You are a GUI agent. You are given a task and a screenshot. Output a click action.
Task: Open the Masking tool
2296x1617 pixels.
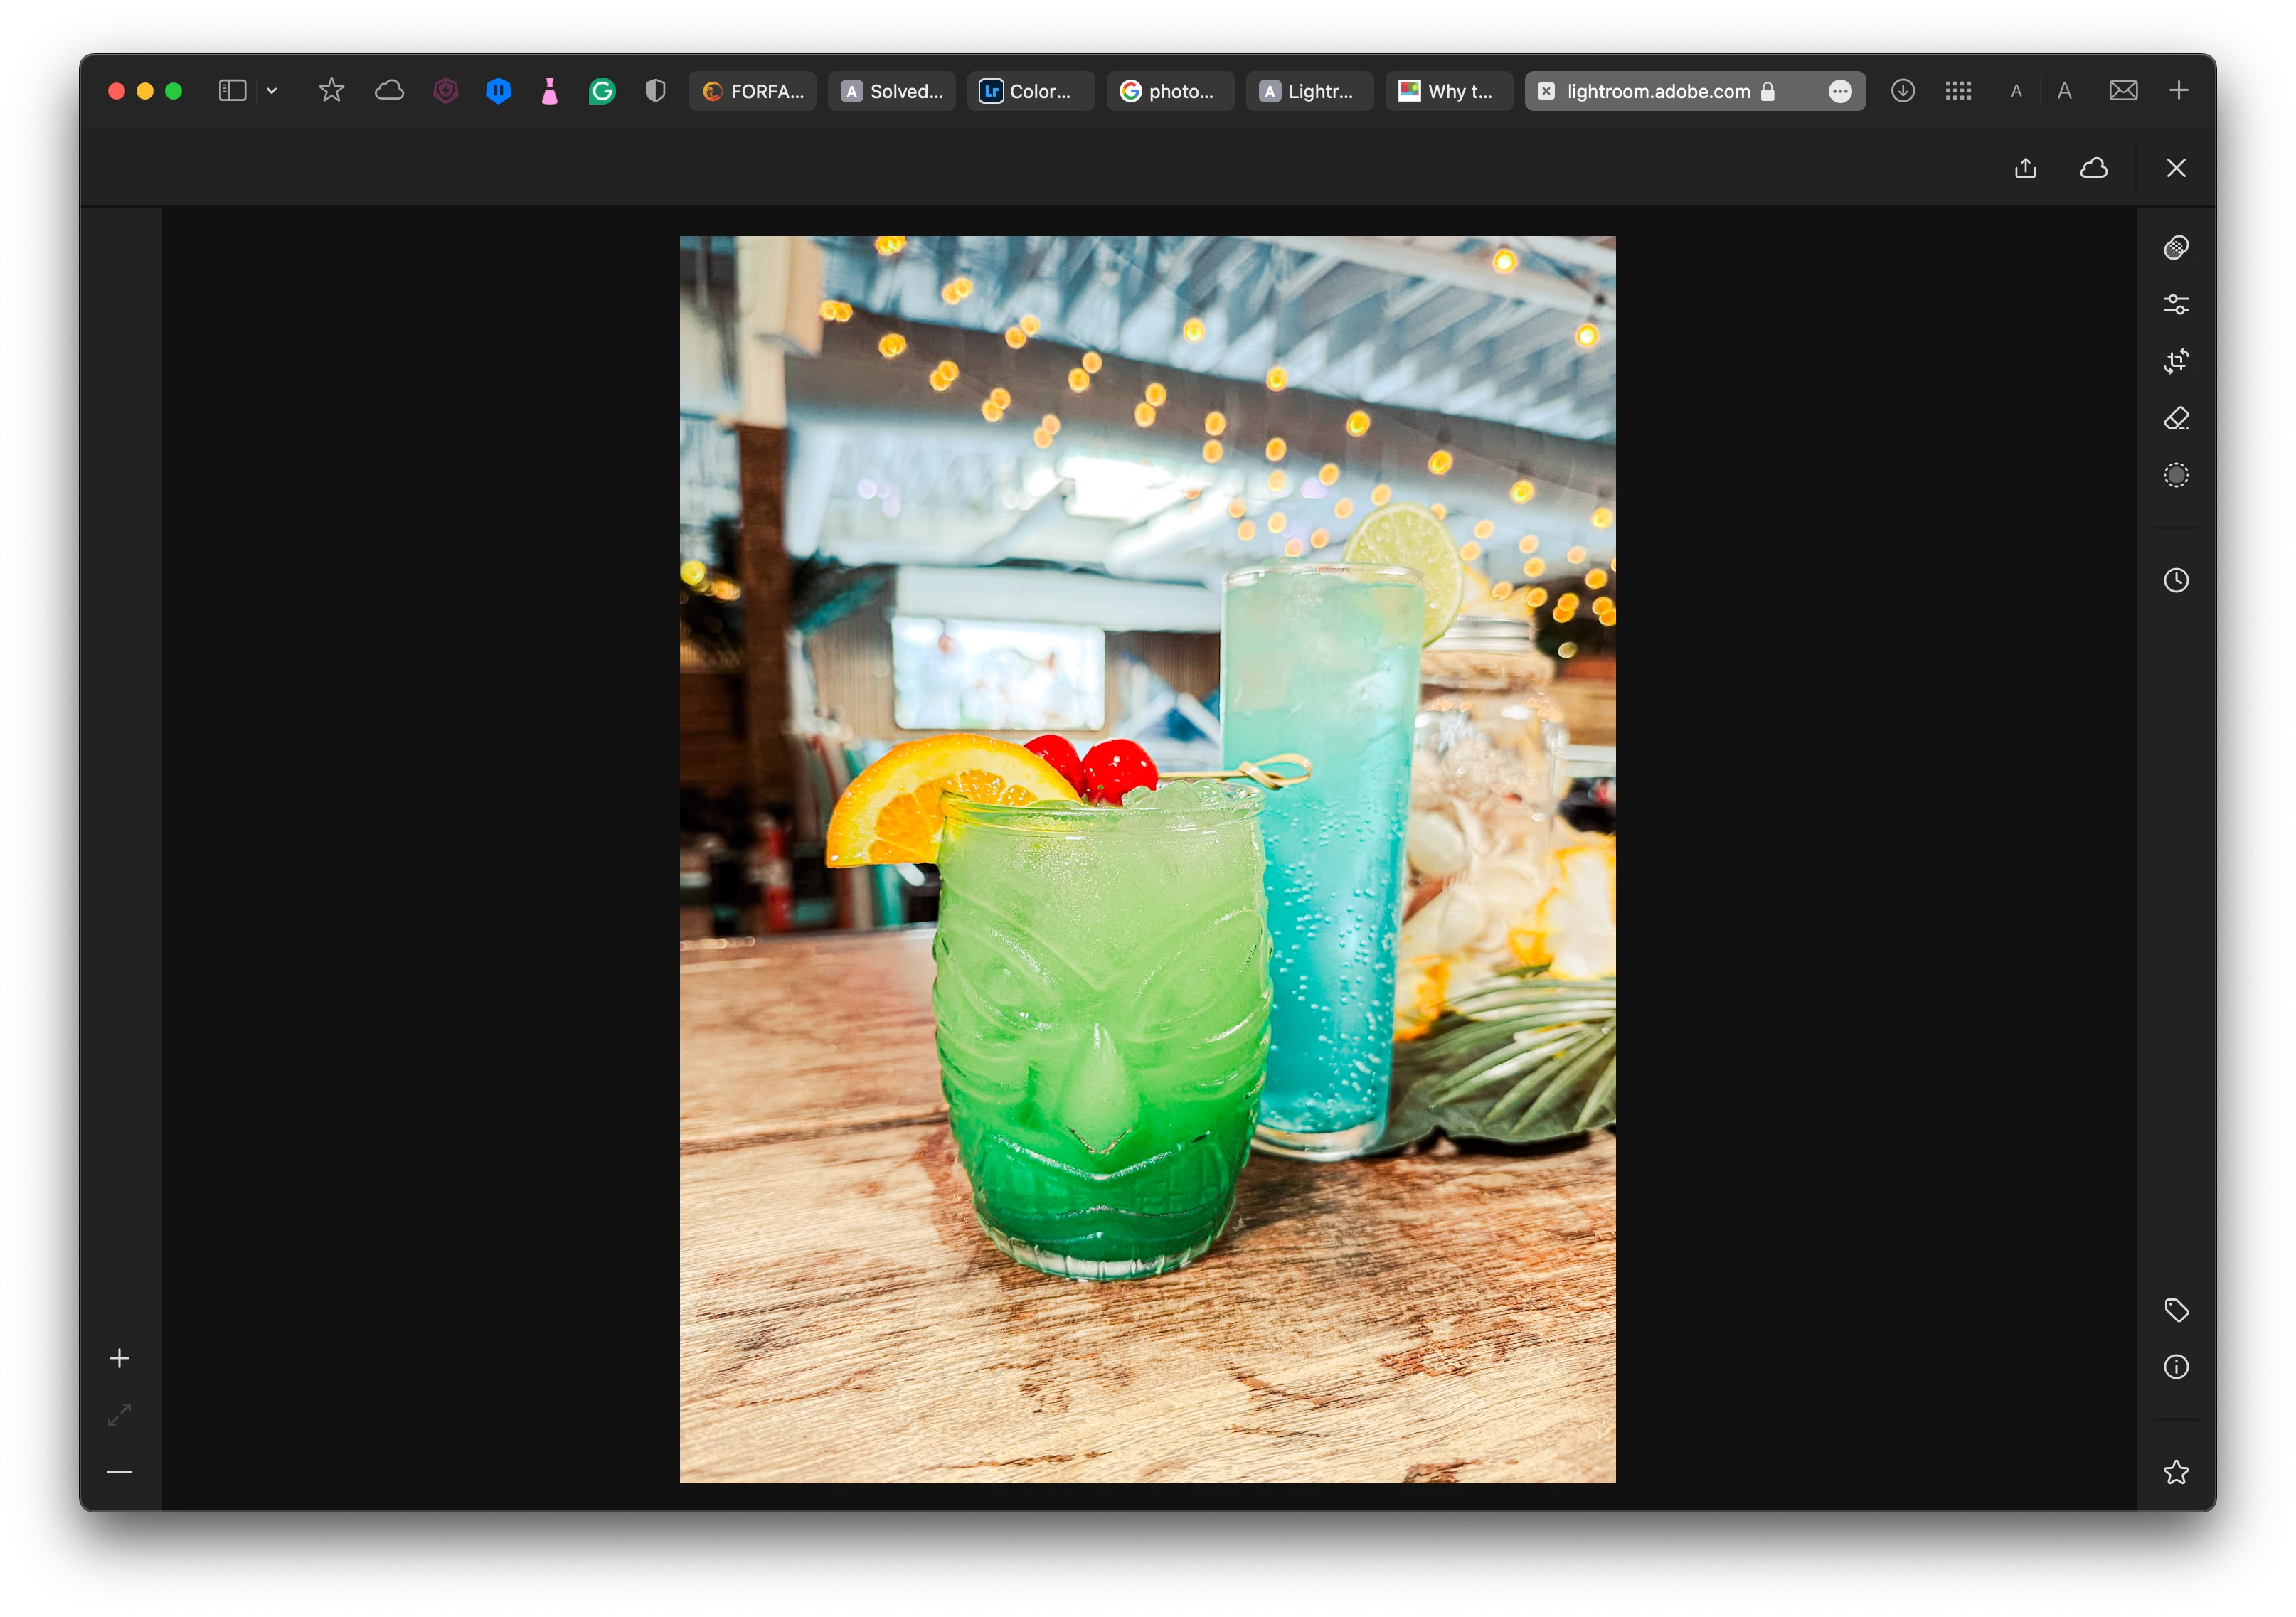point(2176,475)
